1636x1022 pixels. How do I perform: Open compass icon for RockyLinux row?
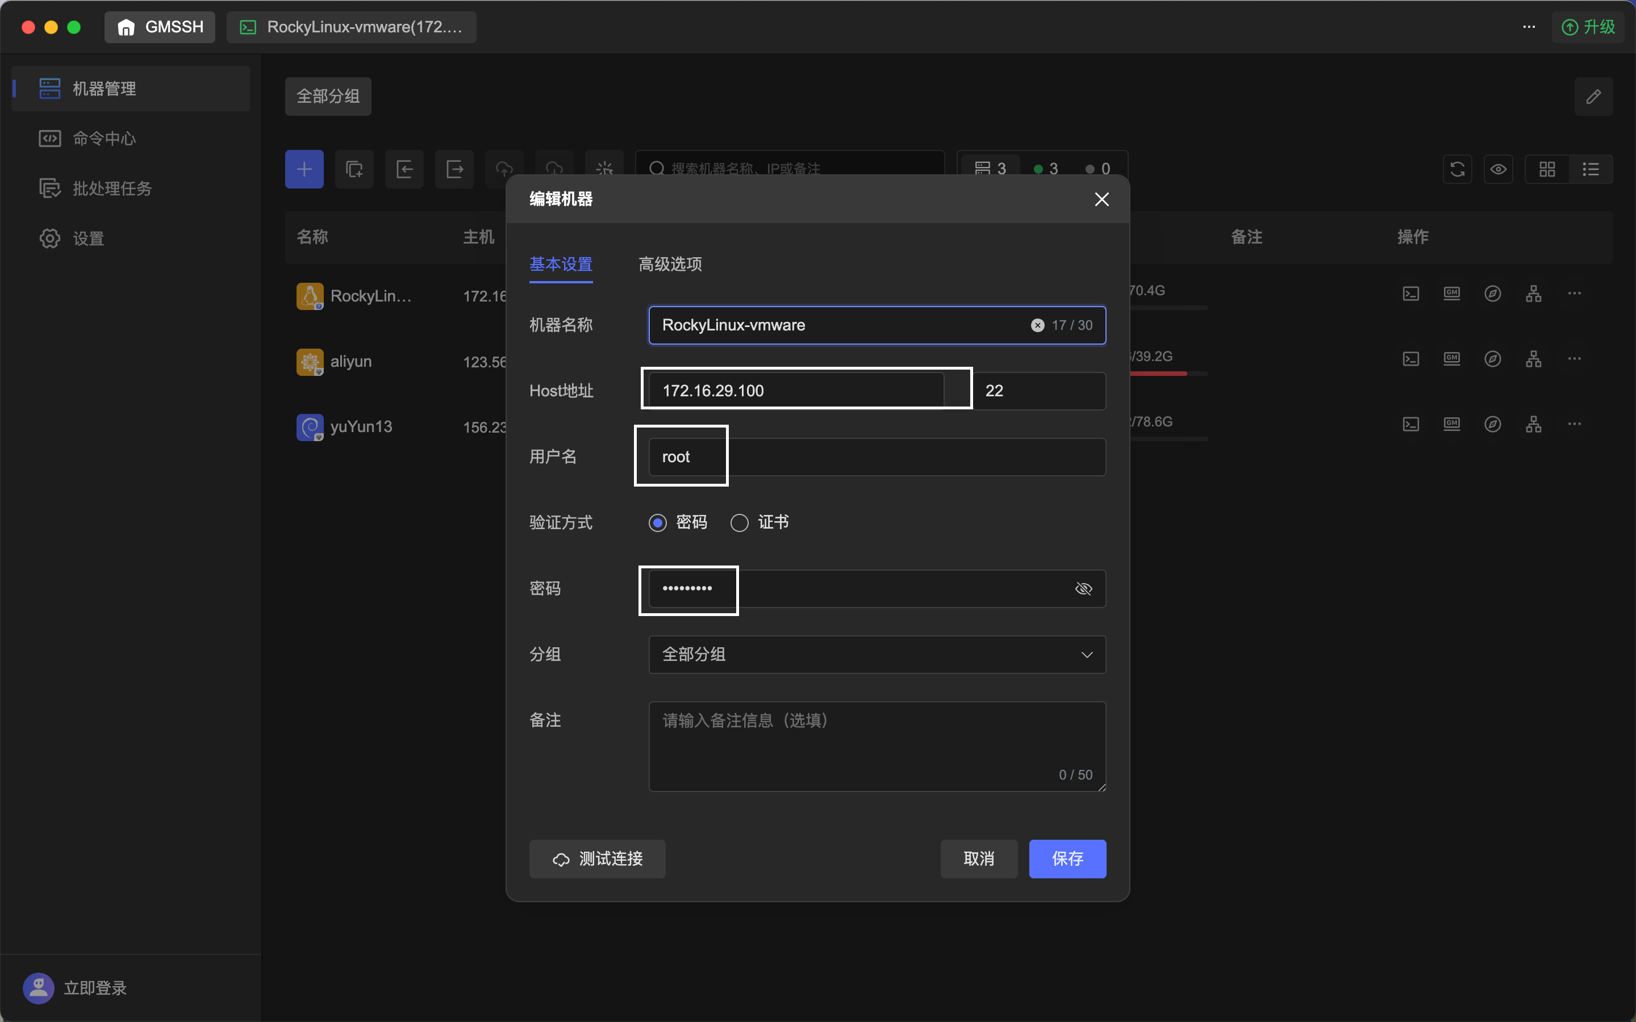coord(1493,294)
